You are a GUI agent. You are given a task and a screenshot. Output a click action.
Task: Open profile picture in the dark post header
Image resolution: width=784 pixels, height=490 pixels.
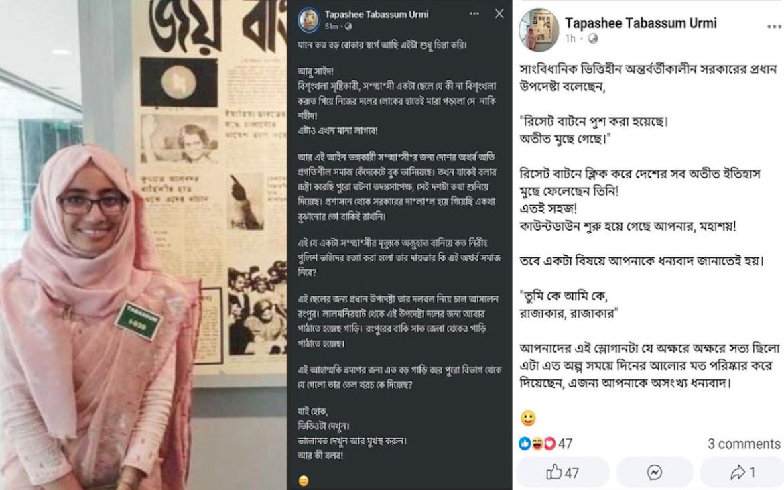(x=309, y=19)
